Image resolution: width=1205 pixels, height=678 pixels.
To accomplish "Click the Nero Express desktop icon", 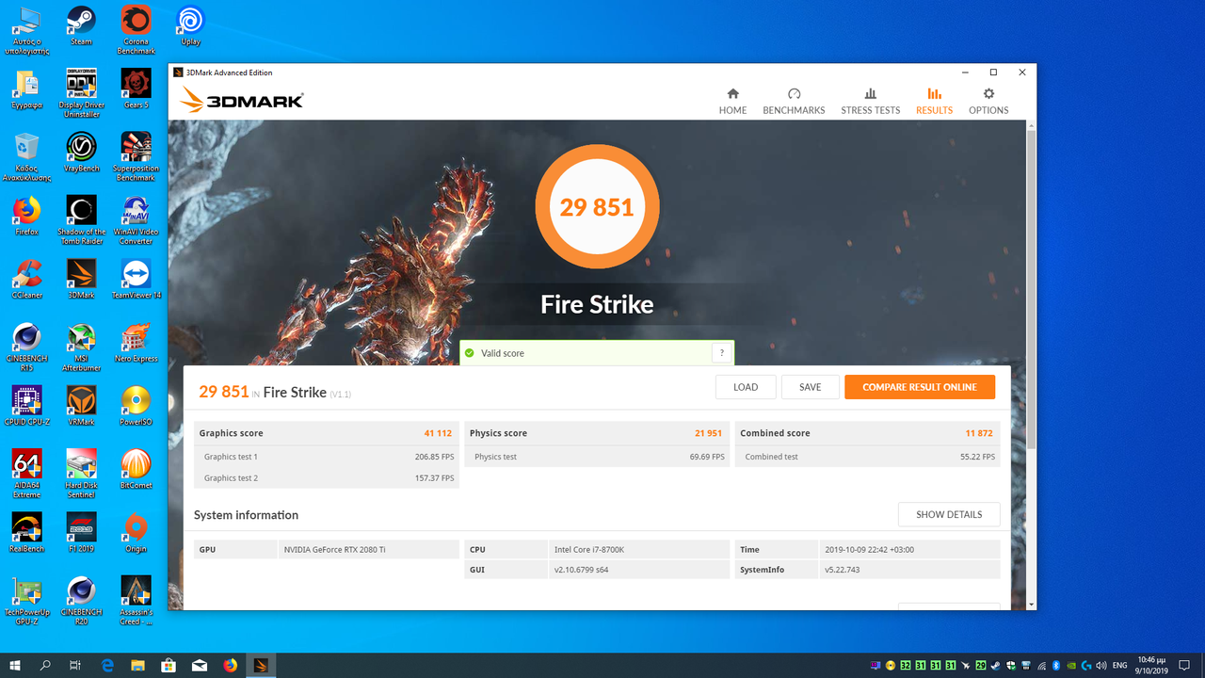I will 136,341.
